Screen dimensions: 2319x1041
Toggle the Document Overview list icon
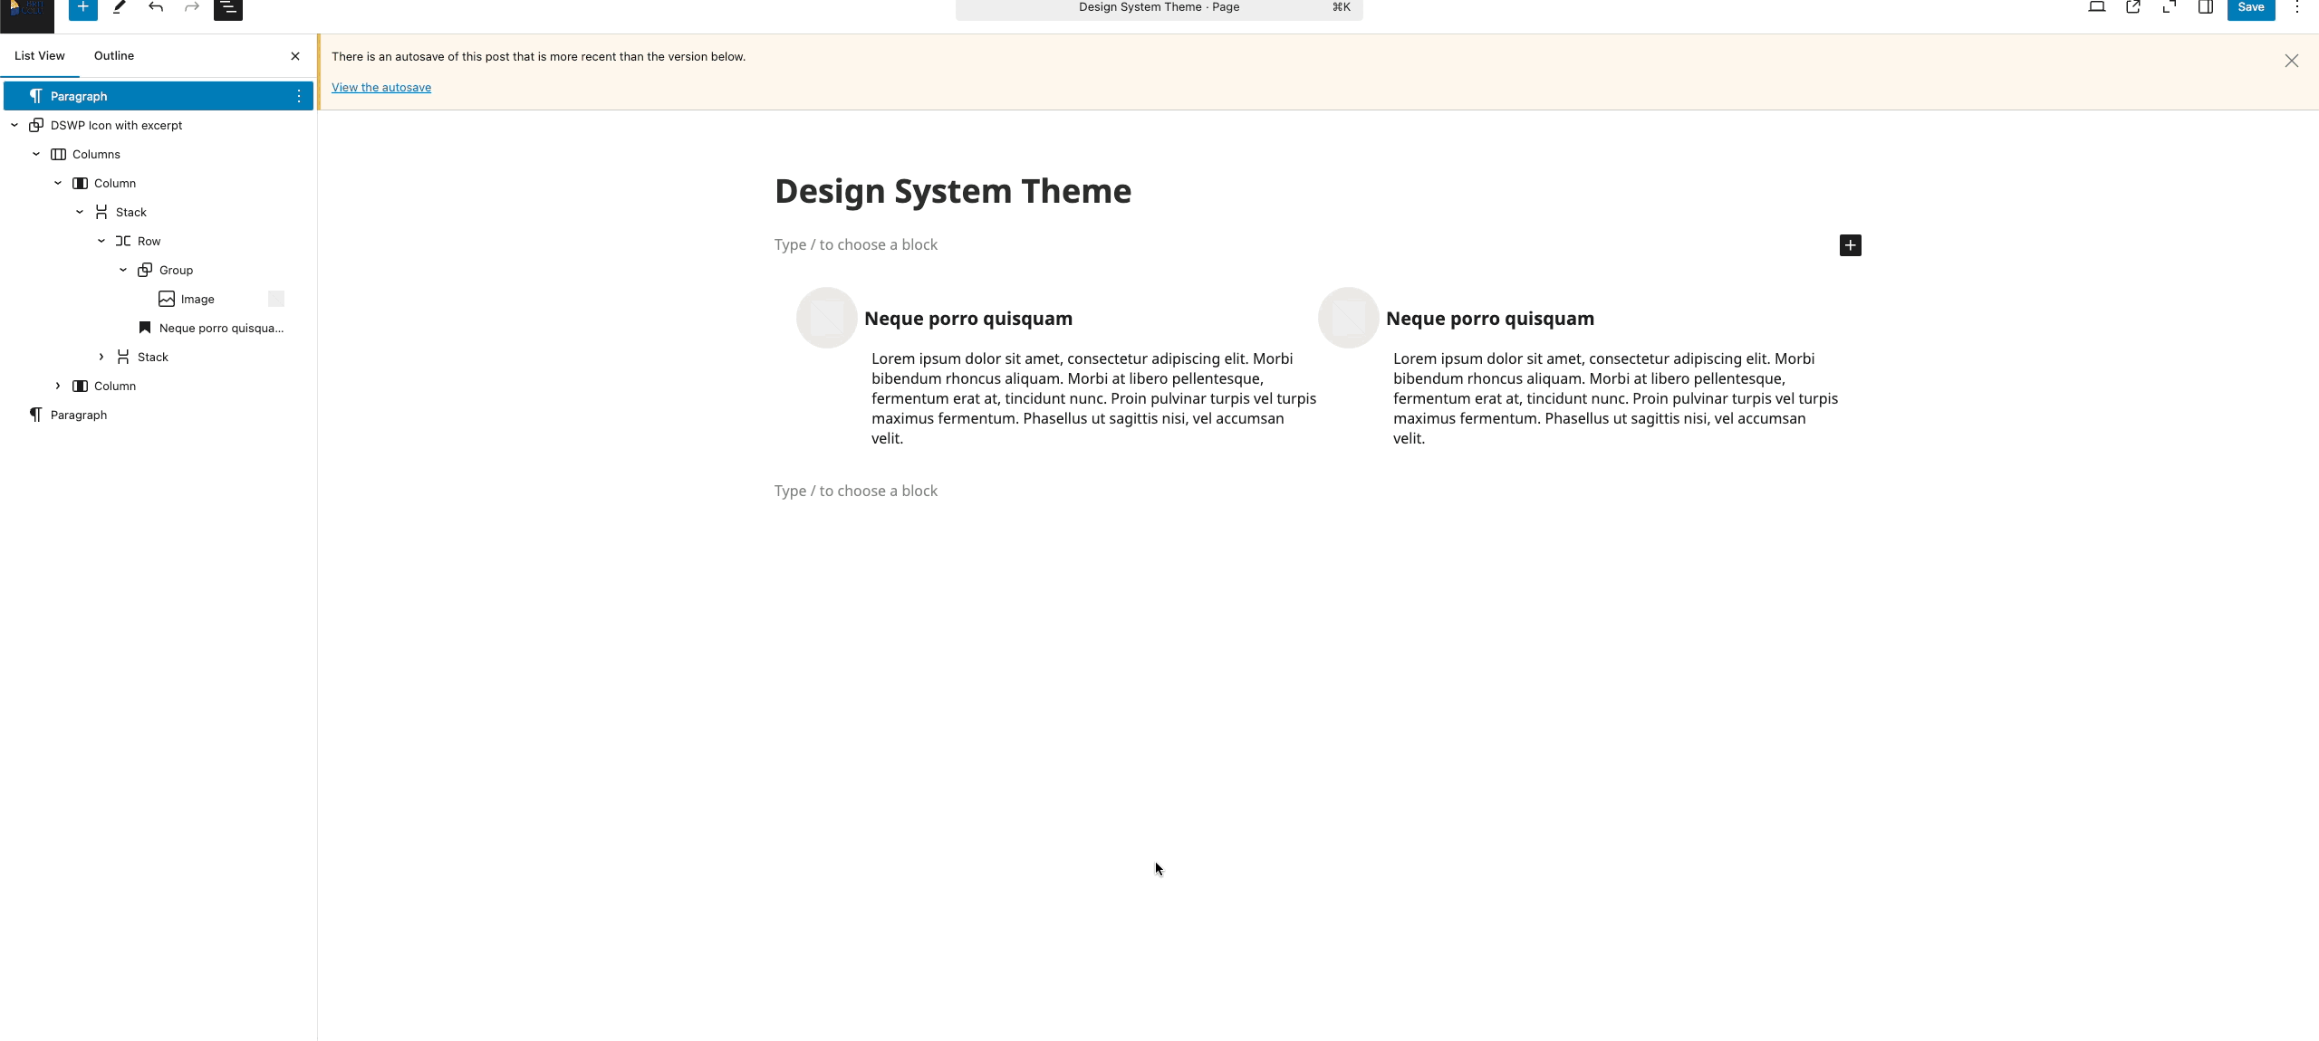pyautogui.click(x=228, y=7)
